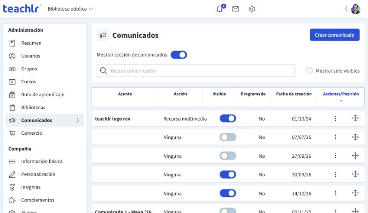Focus the Buscar comunicados search field
Image resolution: width=368 pixels, height=213 pixels.
[x=196, y=70]
